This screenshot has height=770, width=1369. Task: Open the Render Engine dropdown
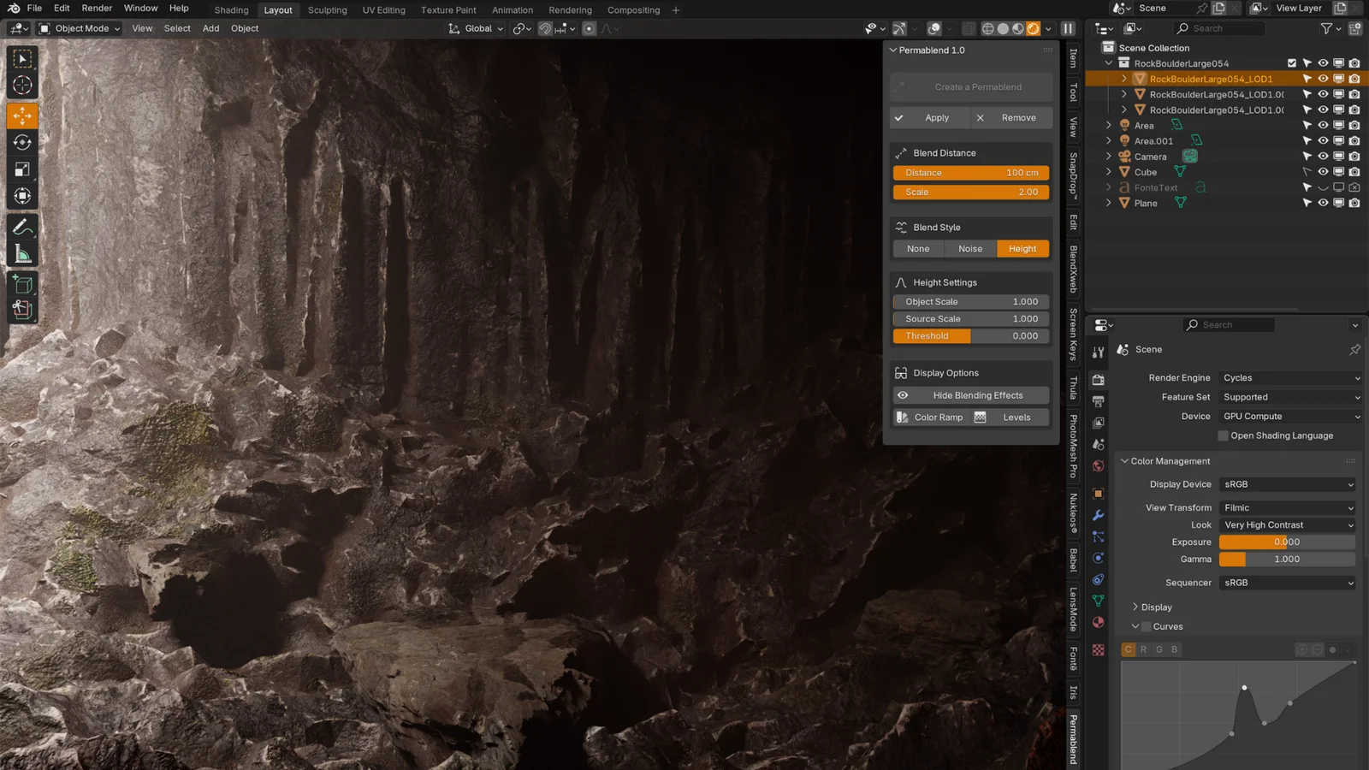(x=1290, y=377)
